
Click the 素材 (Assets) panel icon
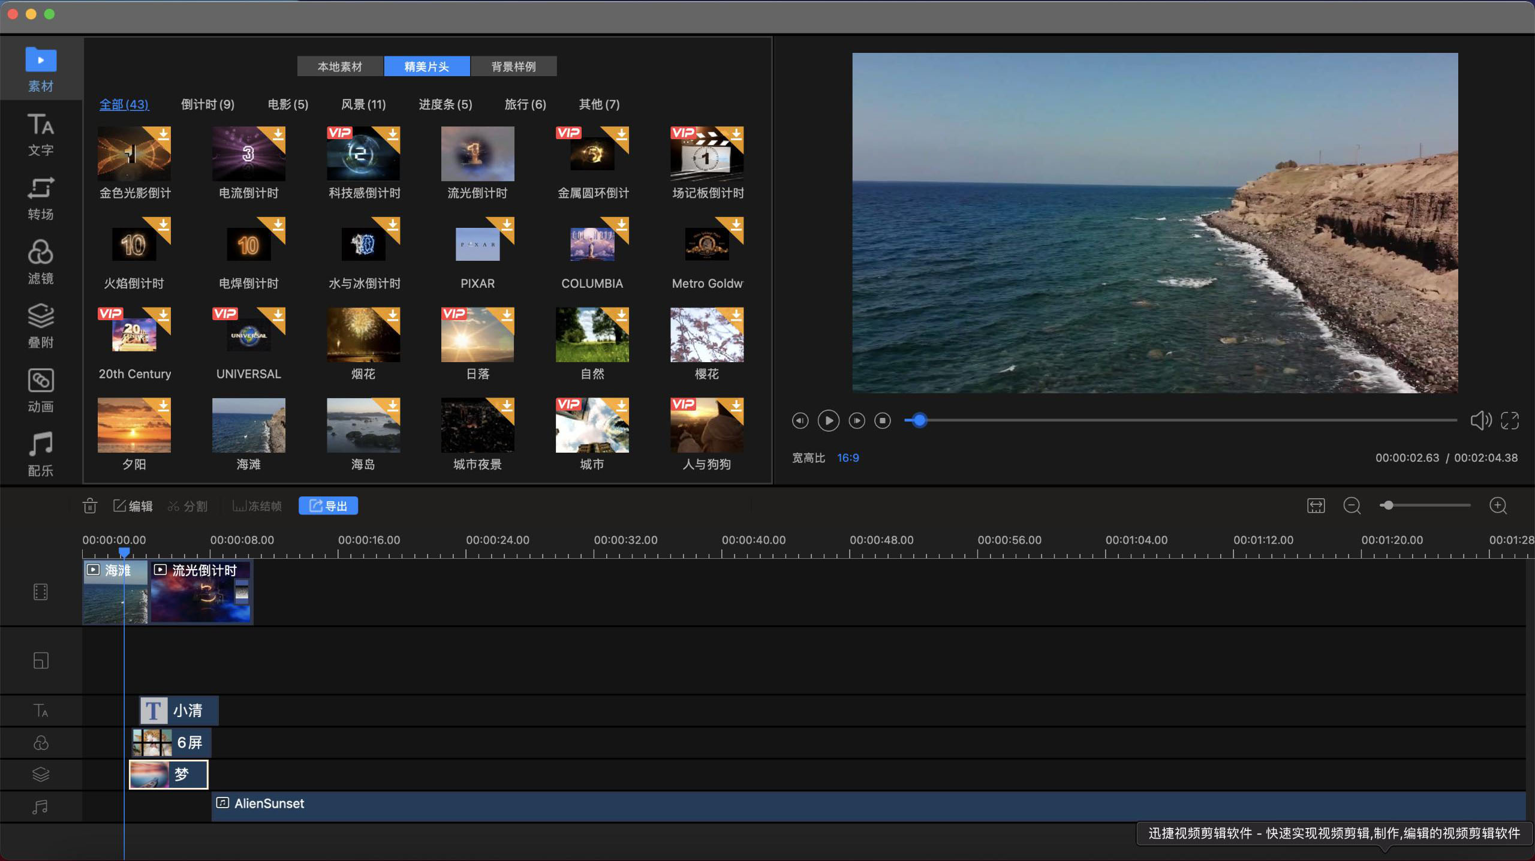point(40,68)
